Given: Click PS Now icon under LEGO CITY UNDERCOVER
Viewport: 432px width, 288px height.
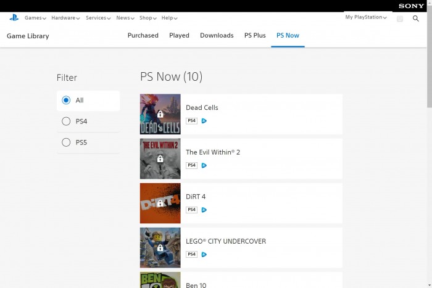Looking at the screenshot, I should [204, 254].
